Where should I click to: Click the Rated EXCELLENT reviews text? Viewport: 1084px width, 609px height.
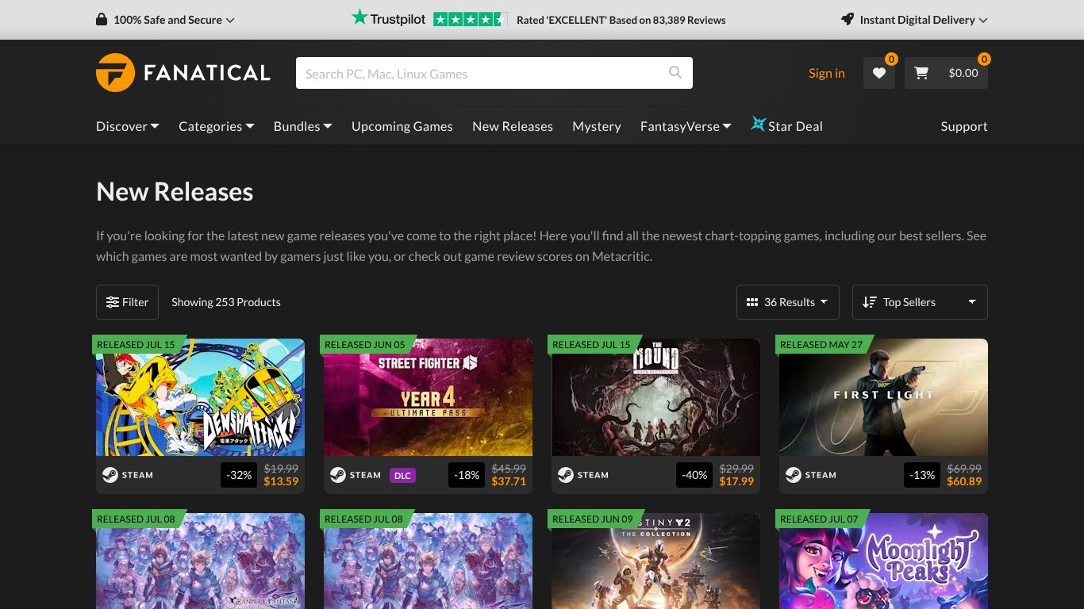click(x=621, y=20)
